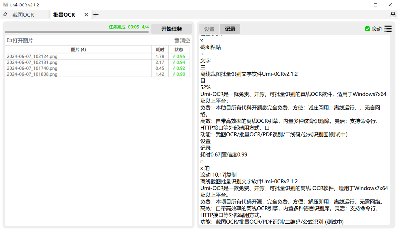The image size is (398, 231).
Task: Click the lock icon in tab bar
Action: pyautogui.click(x=393, y=15)
